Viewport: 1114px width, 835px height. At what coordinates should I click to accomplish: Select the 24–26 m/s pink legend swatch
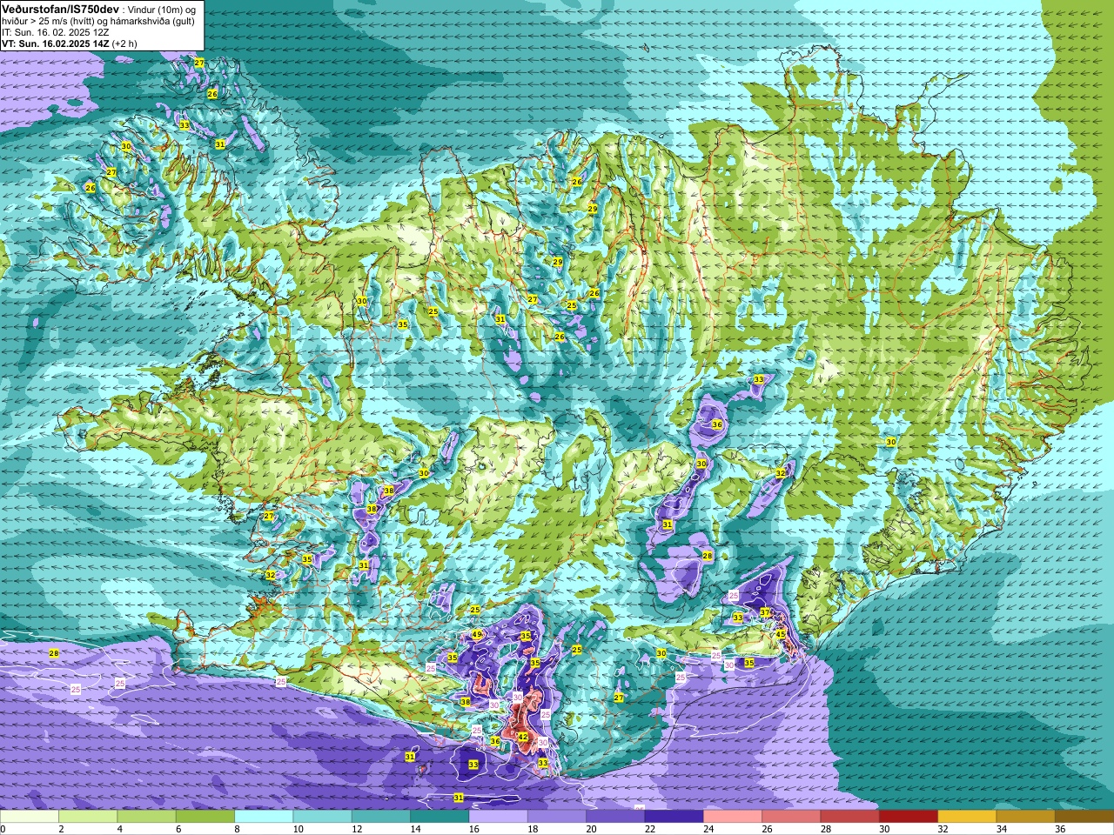coord(733,817)
